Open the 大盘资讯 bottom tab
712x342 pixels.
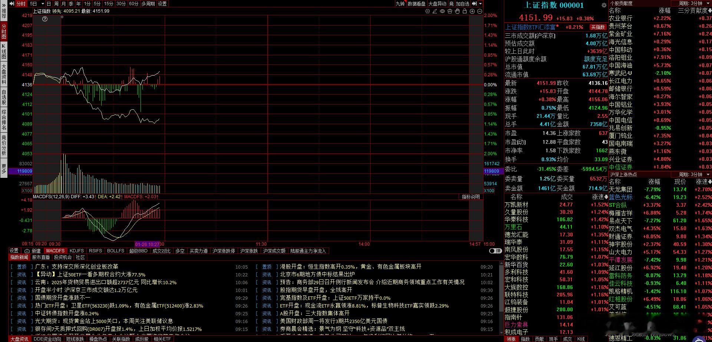pyautogui.click(x=19, y=339)
